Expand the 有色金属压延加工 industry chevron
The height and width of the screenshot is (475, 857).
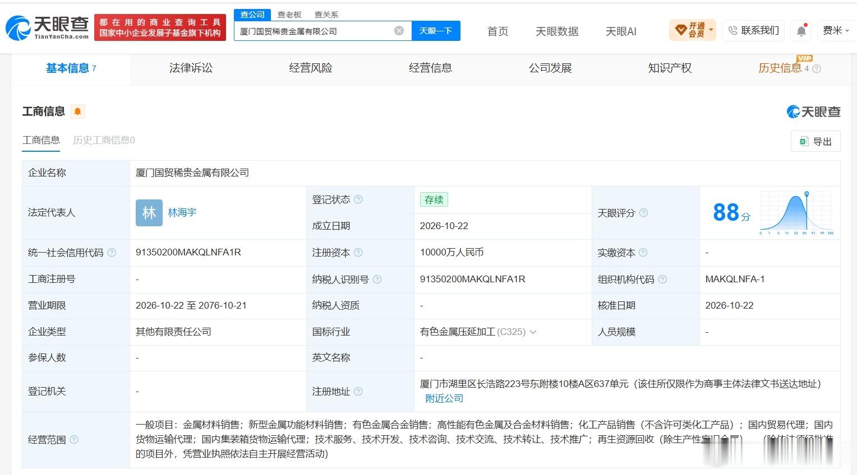coord(533,332)
